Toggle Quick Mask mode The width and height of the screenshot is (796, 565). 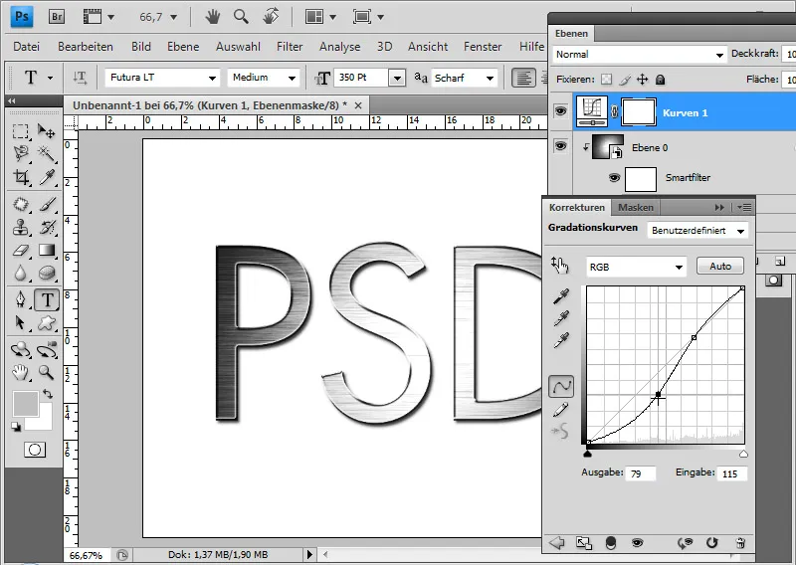point(35,450)
